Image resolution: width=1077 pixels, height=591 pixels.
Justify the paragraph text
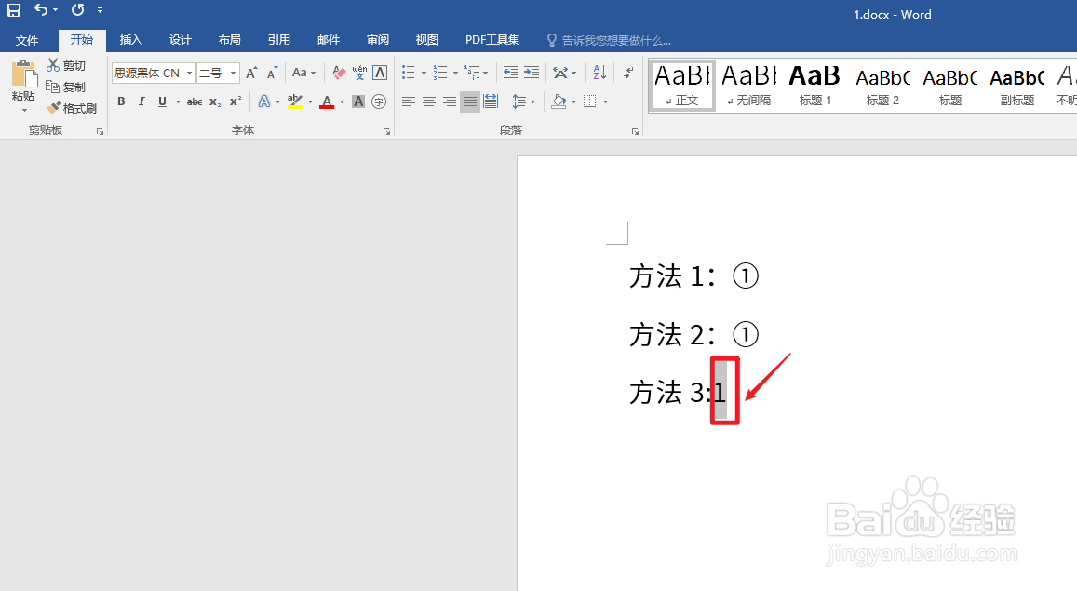click(x=470, y=101)
